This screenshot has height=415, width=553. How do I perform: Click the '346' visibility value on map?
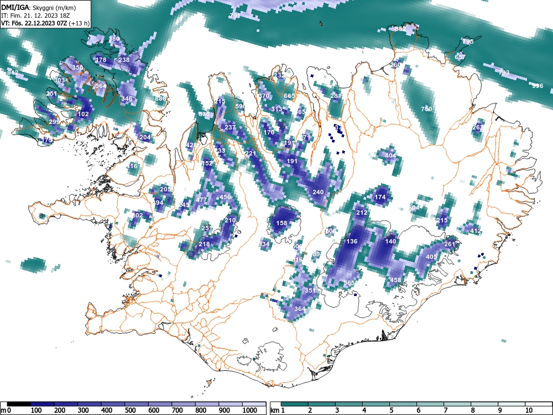(127, 98)
